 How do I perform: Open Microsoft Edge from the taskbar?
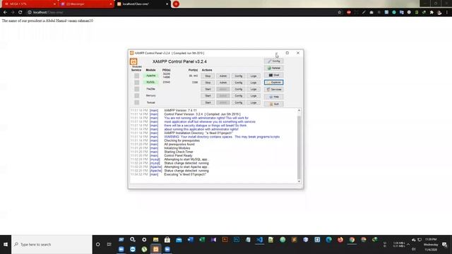328,240
